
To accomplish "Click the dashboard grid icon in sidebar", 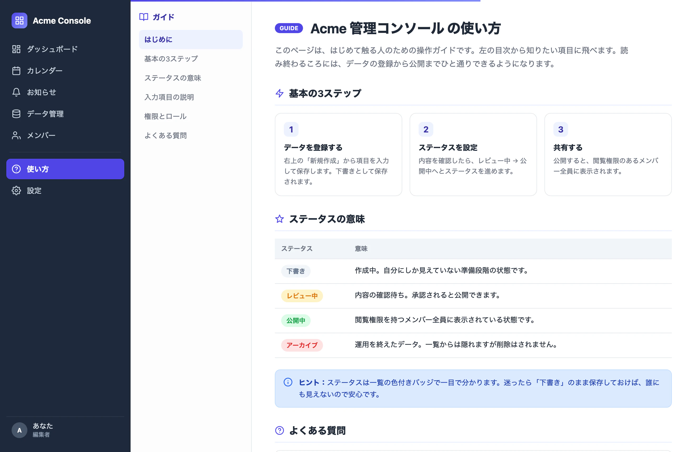I will click(x=16, y=49).
